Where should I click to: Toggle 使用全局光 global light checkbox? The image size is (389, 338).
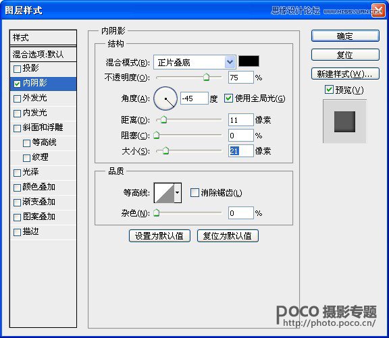point(228,98)
